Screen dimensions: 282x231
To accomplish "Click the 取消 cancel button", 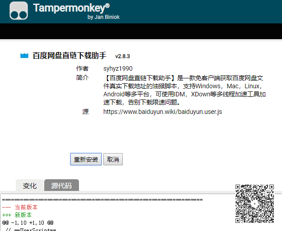I will click(x=113, y=159).
